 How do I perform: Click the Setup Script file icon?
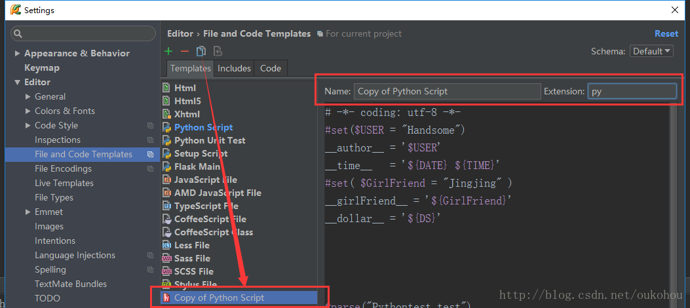[x=167, y=153]
